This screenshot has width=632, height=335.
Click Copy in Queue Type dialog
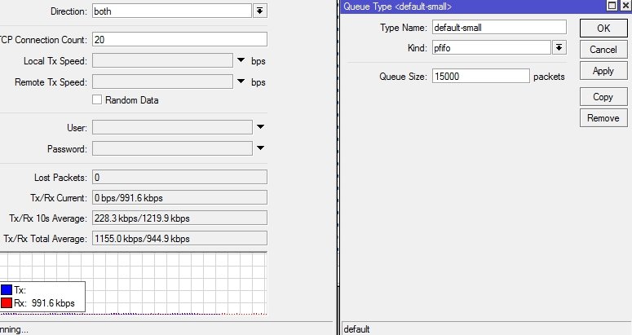pyautogui.click(x=603, y=97)
